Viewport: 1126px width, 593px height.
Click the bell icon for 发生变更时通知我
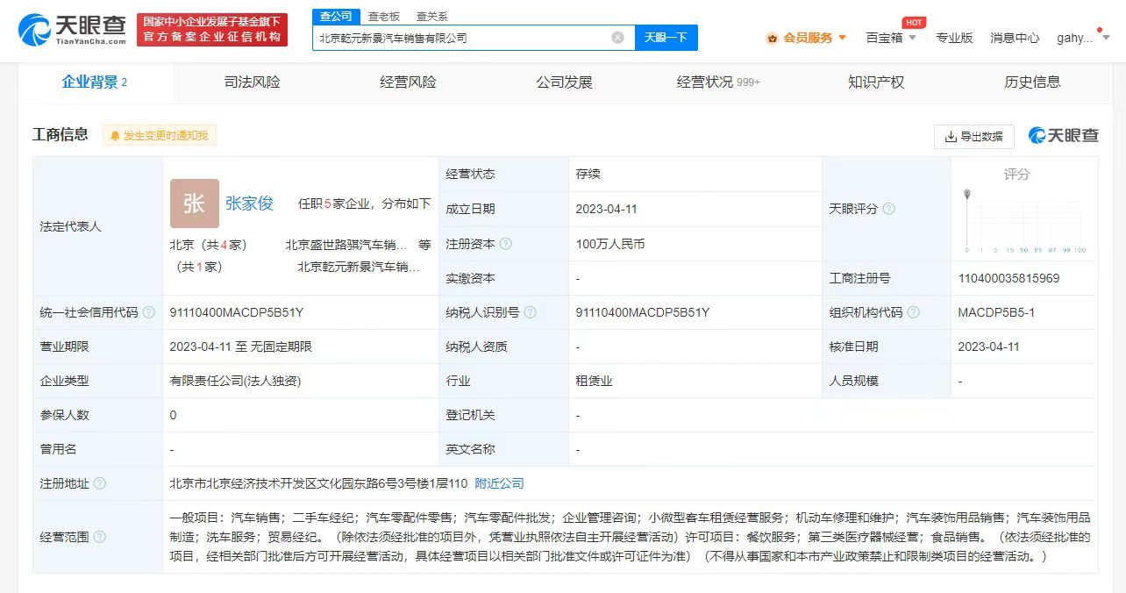click(x=114, y=136)
